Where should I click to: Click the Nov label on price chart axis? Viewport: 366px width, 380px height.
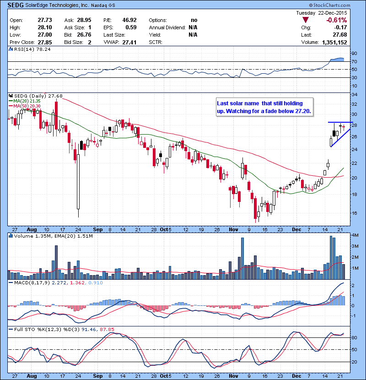[x=233, y=229]
